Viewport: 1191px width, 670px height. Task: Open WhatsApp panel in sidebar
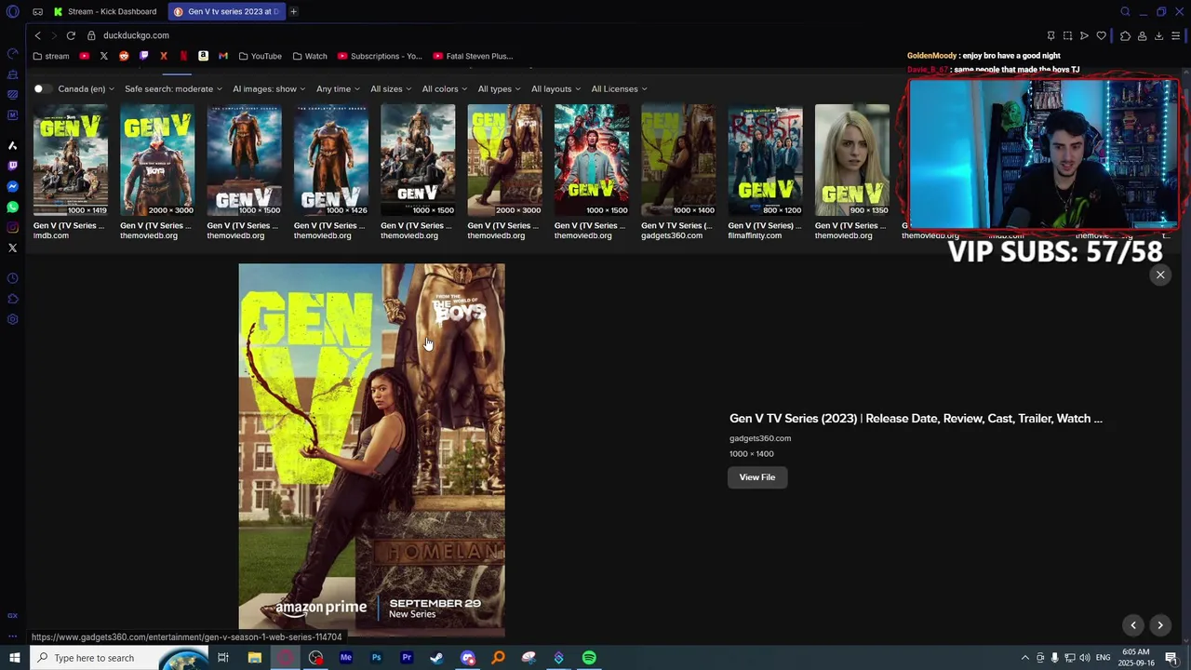click(x=13, y=207)
